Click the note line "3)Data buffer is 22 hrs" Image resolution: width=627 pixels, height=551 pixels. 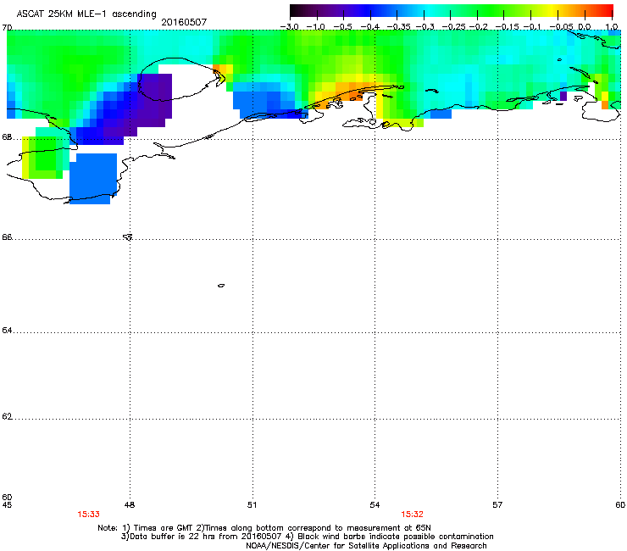307,537
